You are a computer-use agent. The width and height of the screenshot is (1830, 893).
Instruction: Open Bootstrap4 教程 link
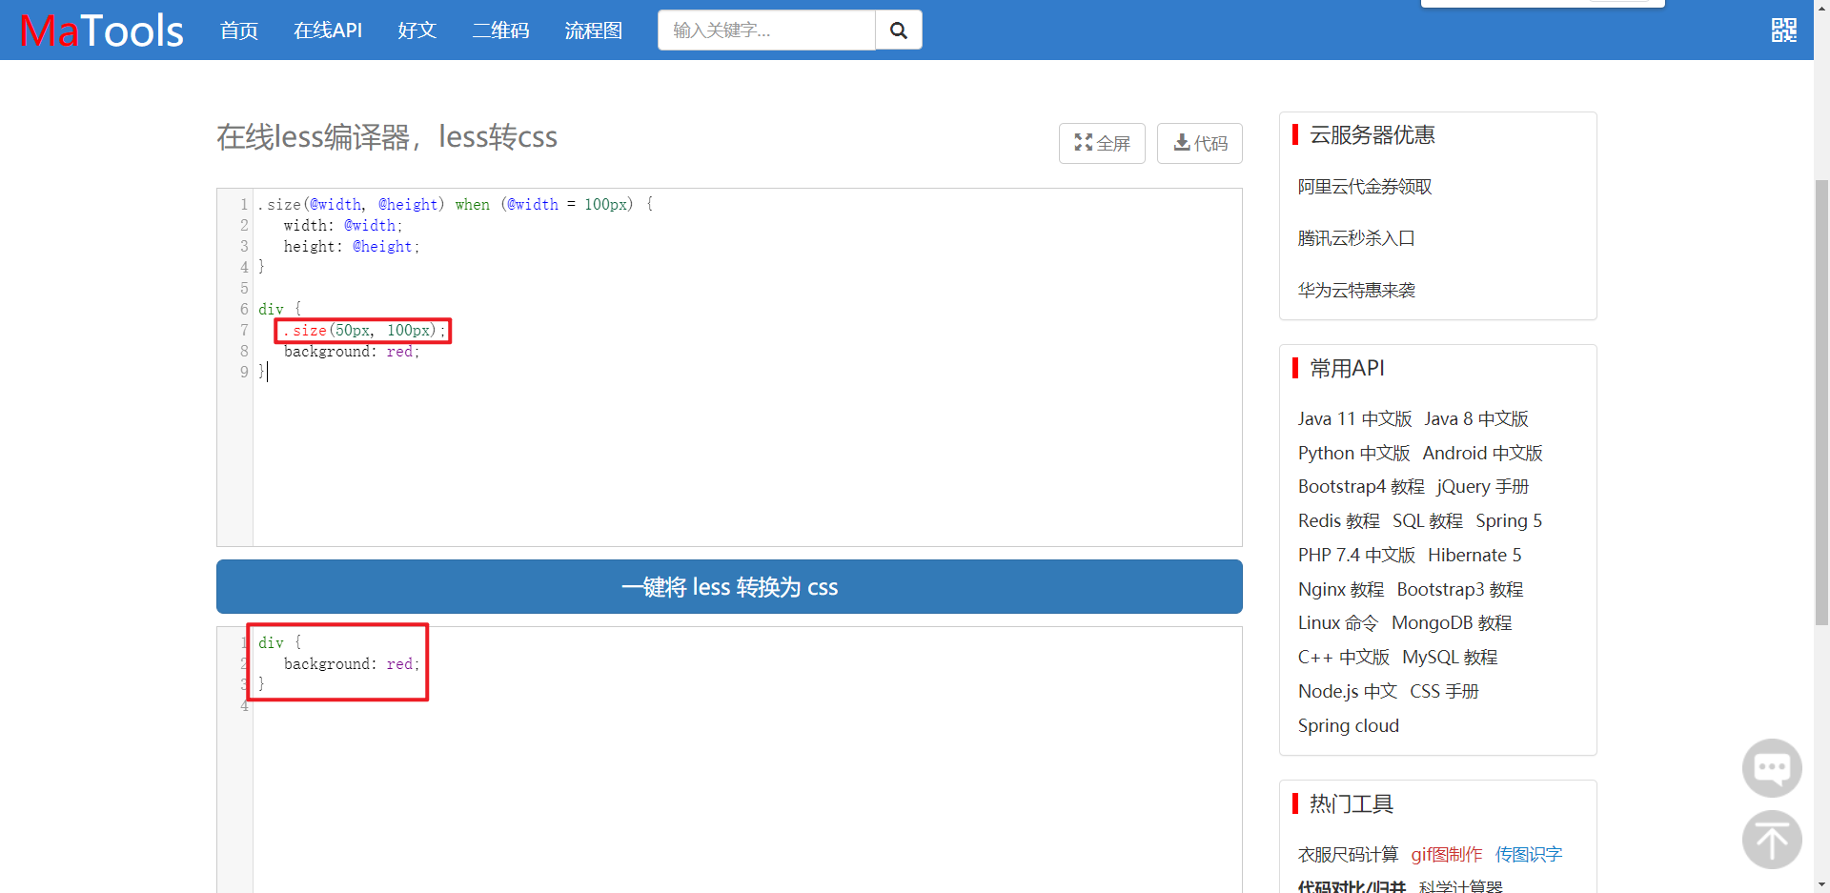[1361, 486]
